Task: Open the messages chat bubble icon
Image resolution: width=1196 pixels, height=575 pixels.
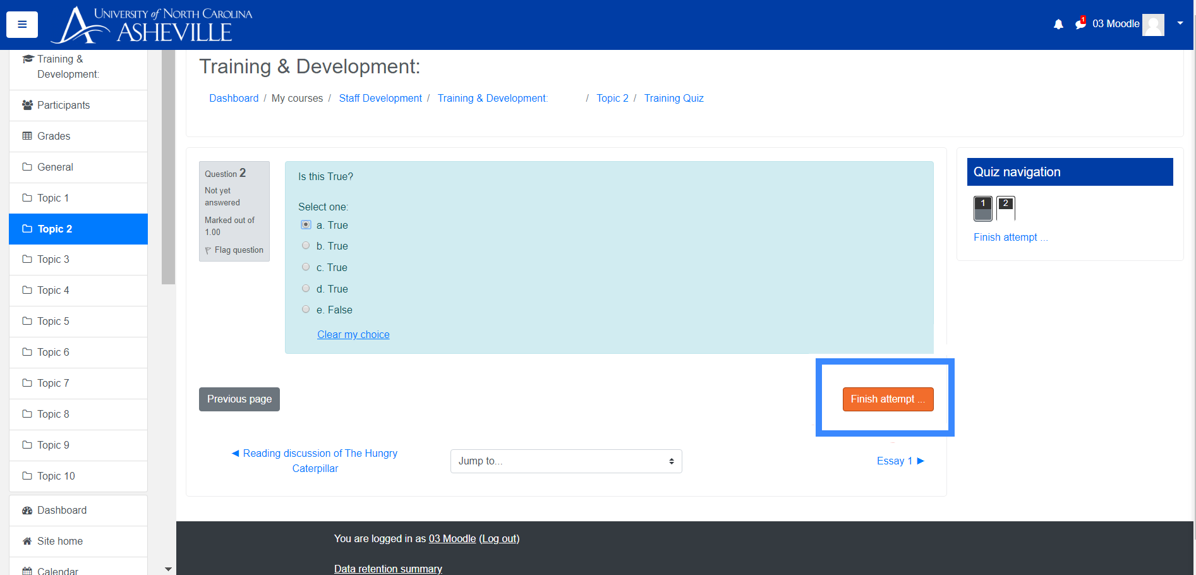Action: [1080, 24]
